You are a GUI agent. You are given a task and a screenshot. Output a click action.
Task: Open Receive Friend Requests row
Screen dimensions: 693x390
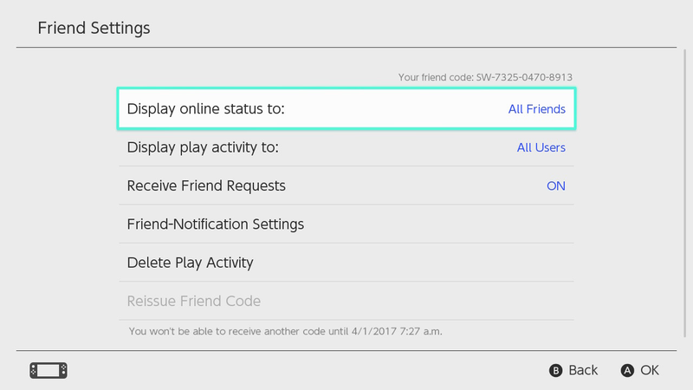(346, 185)
